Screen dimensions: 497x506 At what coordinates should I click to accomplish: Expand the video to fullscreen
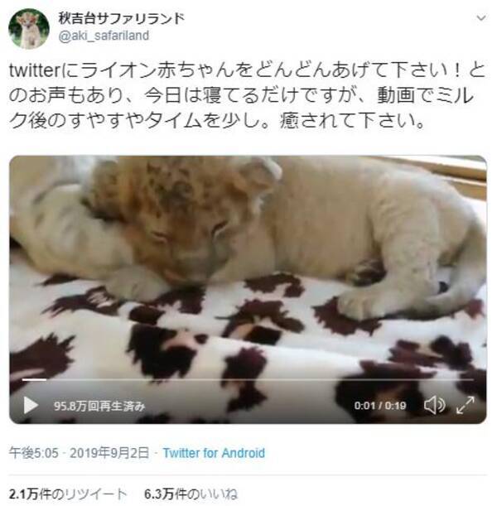tap(466, 405)
